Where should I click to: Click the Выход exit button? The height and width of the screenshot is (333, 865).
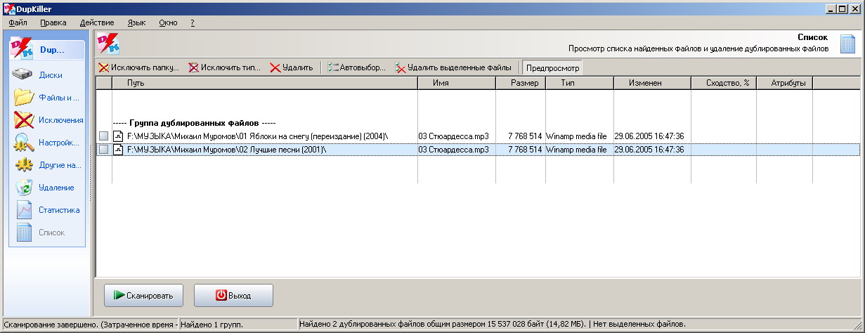233,295
